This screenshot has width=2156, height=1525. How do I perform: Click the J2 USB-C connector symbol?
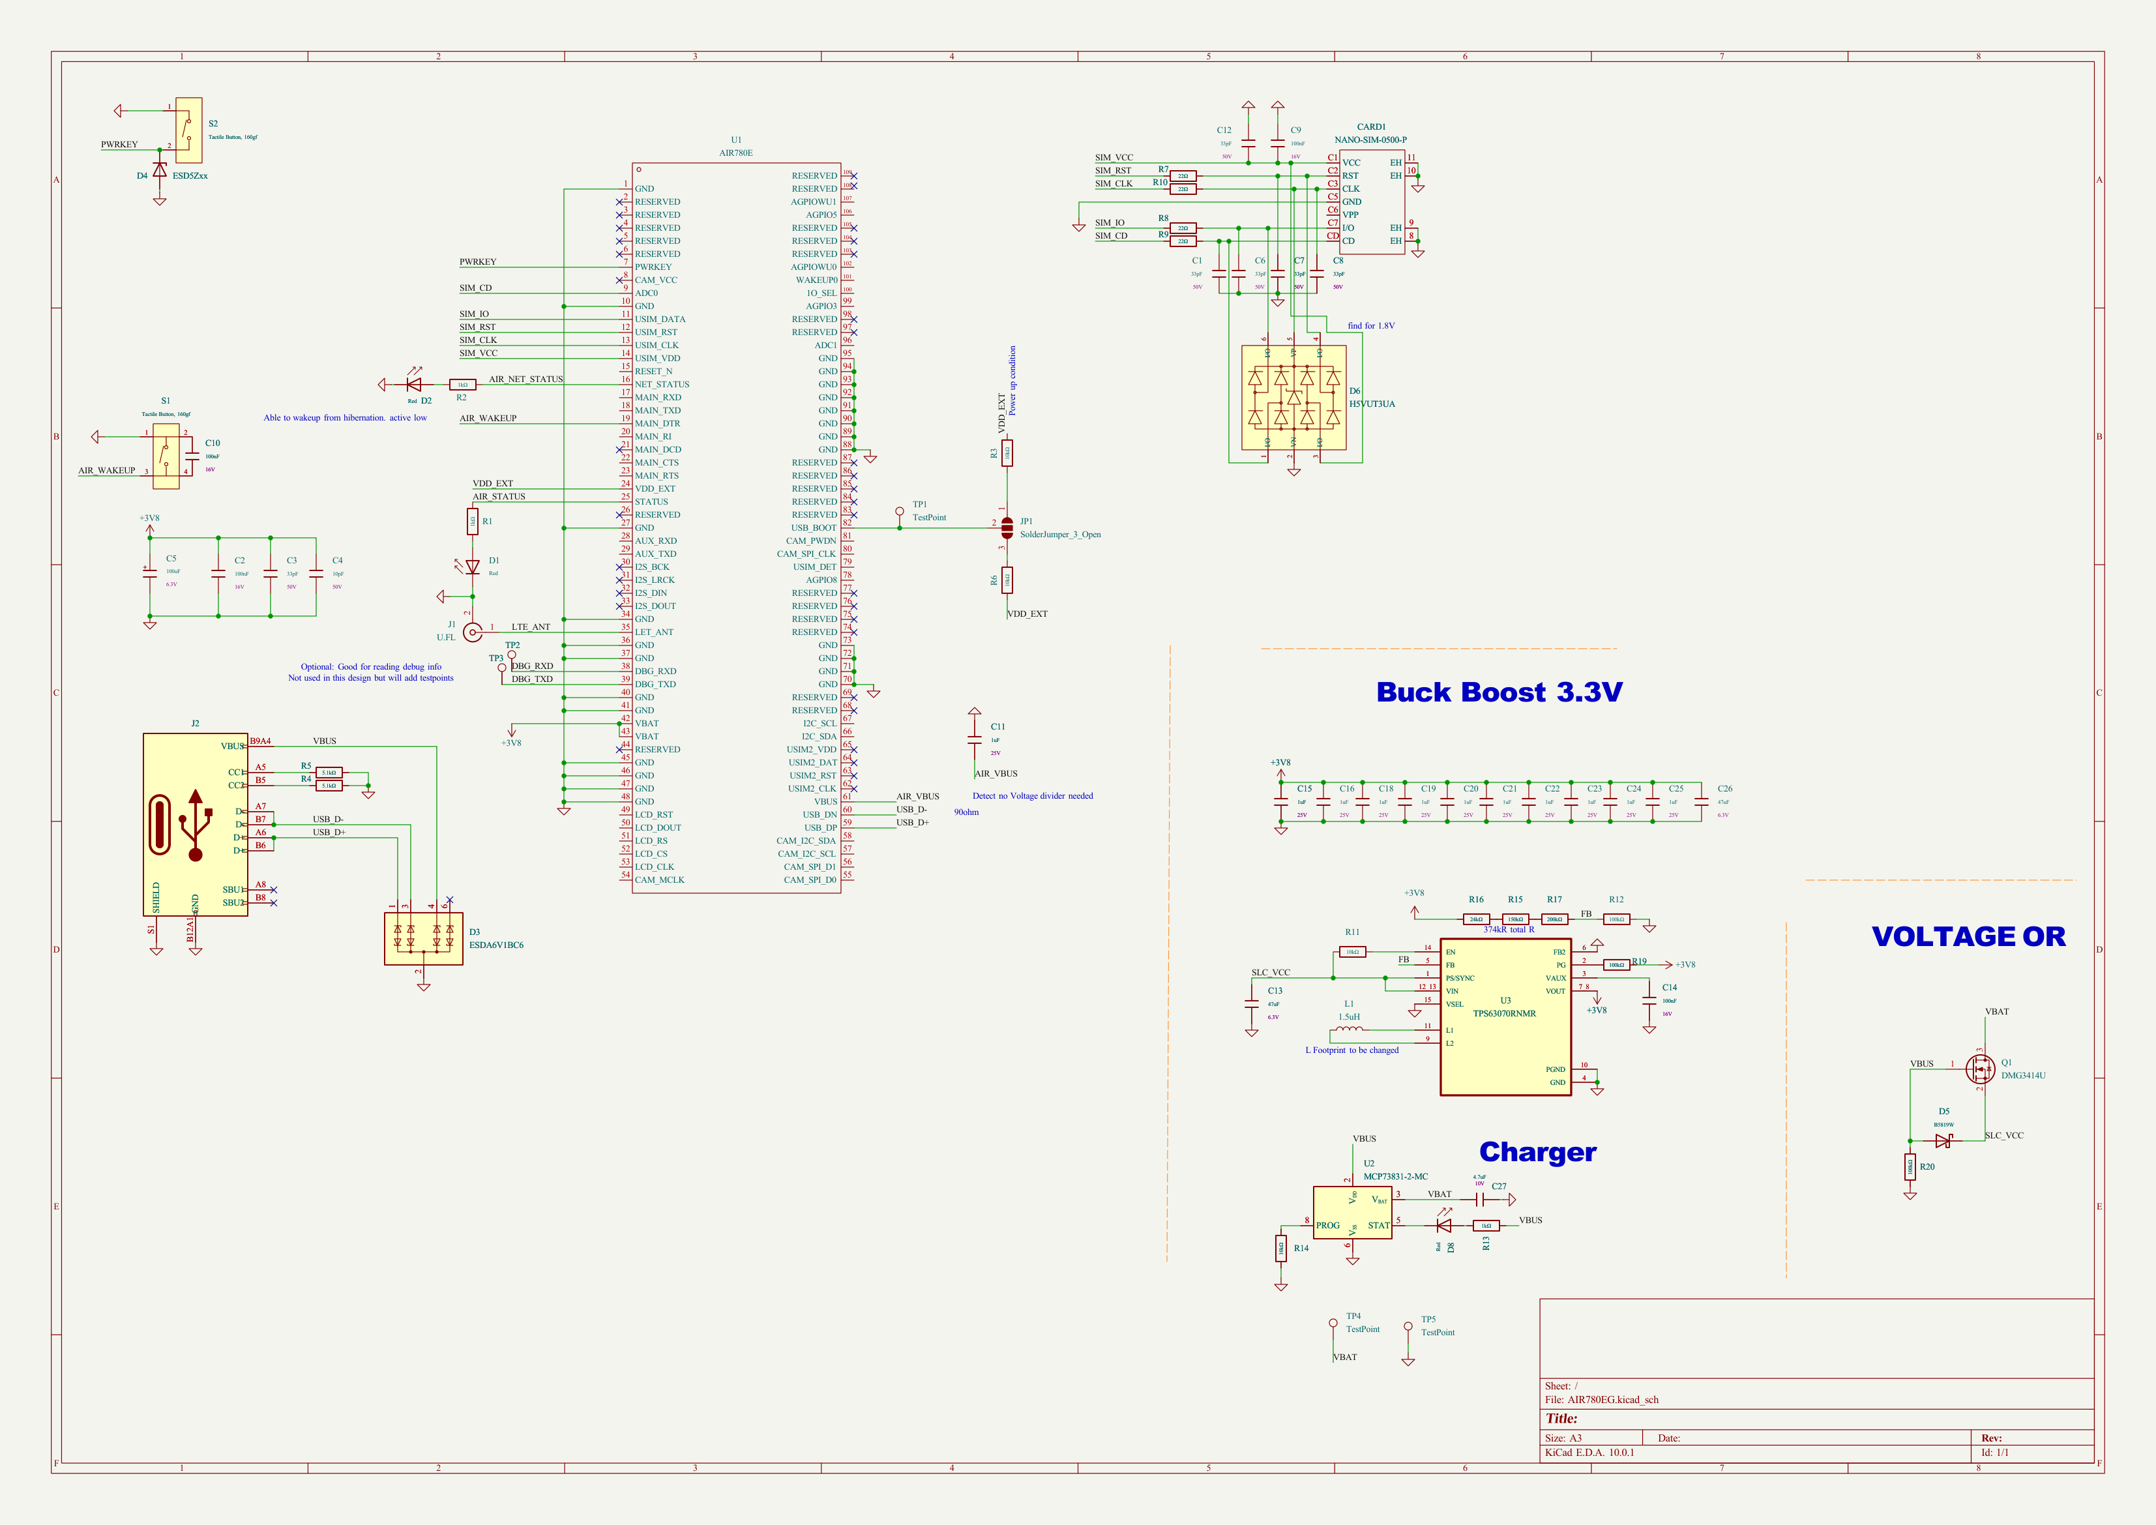196,825
